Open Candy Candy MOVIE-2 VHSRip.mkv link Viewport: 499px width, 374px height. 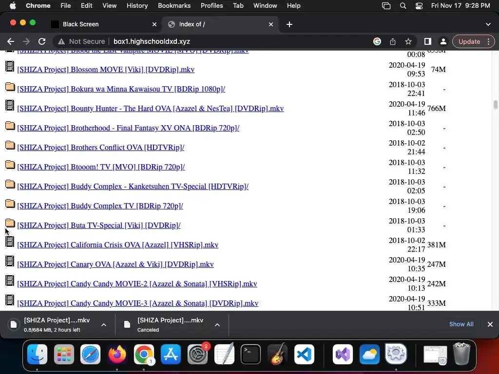(137, 284)
